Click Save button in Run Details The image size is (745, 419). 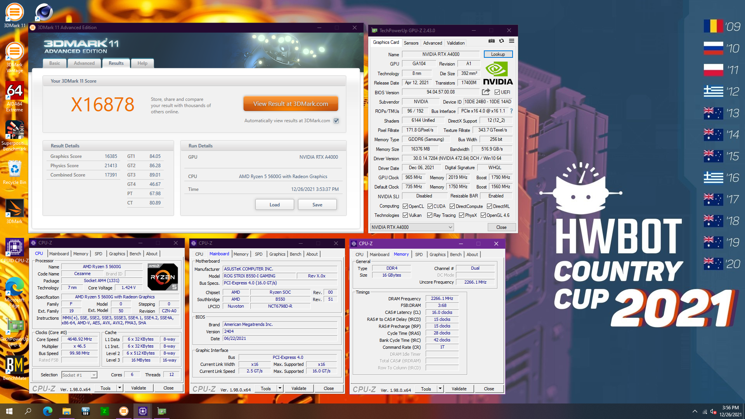pyautogui.click(x=317, y=205)
